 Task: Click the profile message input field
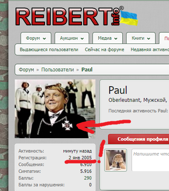(x=150, y=160)
